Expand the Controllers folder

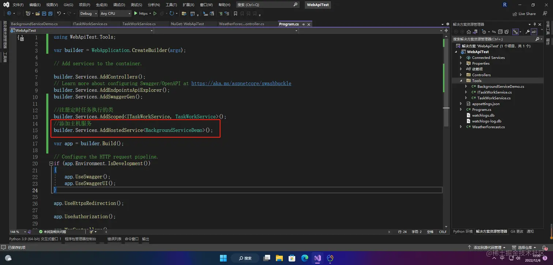(x=461, y=75)
